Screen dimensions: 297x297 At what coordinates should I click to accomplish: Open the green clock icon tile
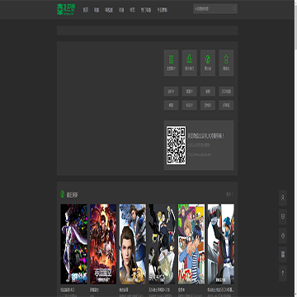click(208, 63)
